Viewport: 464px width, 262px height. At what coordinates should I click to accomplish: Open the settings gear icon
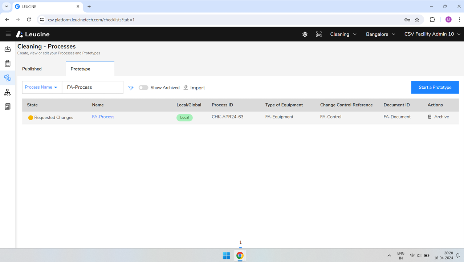tap(305, 34)
